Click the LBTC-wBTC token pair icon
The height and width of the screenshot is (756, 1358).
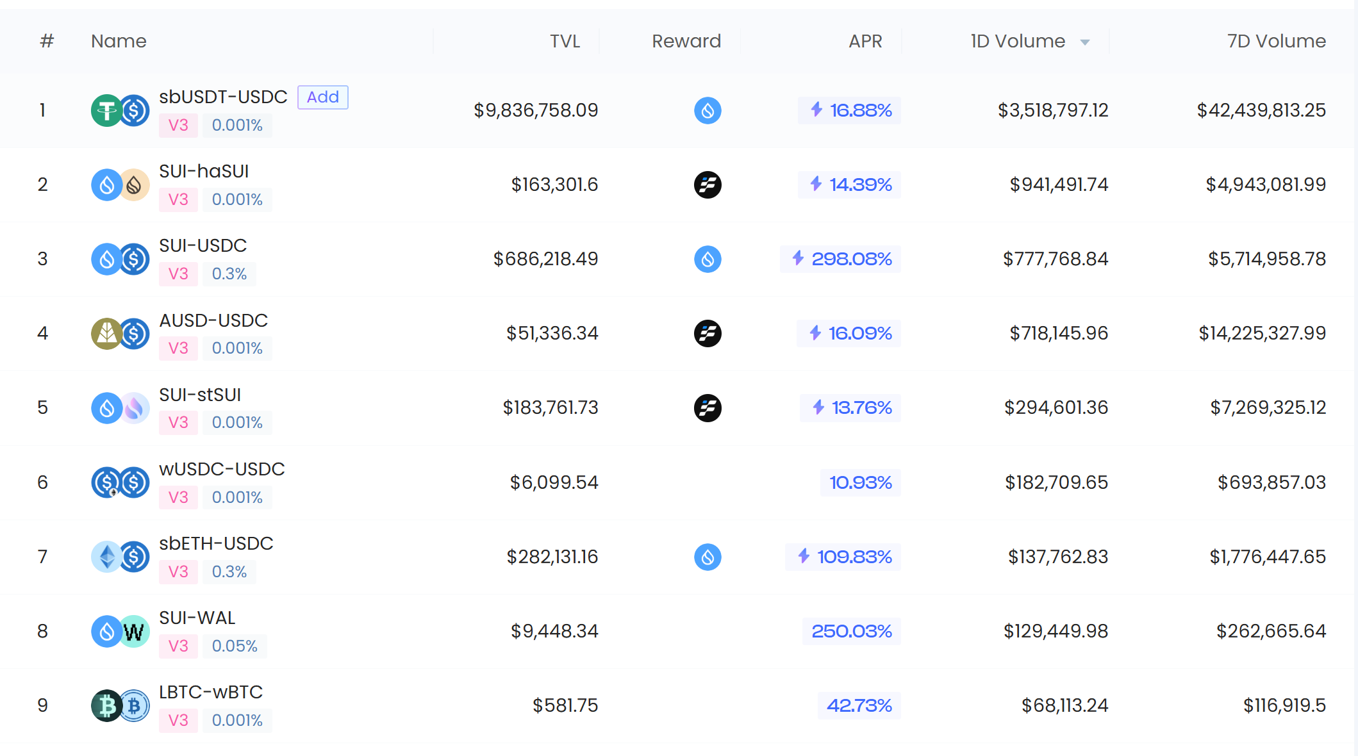point(120,705)
